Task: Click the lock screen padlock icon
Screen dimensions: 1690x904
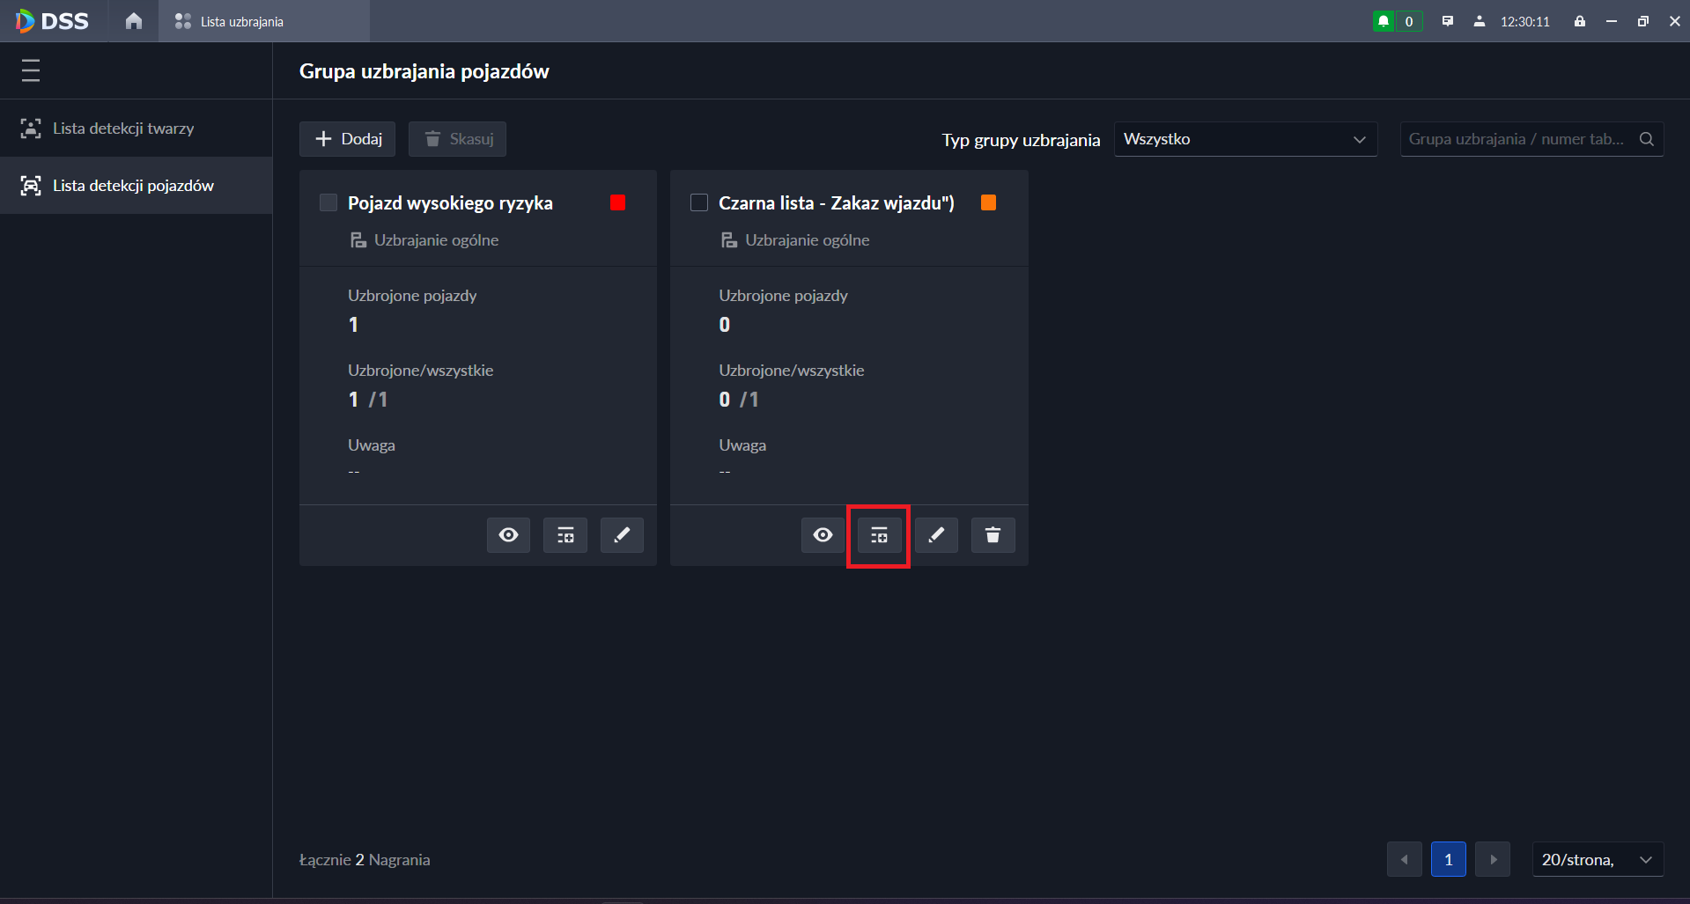Action: (x=1580, y=21)
